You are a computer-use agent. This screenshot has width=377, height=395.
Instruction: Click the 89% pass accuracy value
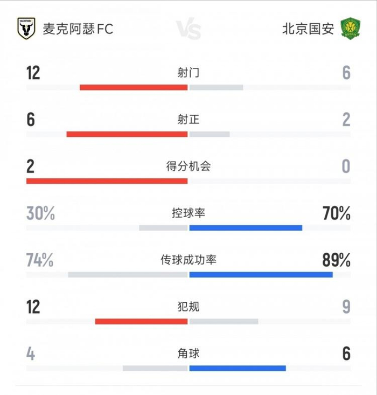click(x=337, y=261)
